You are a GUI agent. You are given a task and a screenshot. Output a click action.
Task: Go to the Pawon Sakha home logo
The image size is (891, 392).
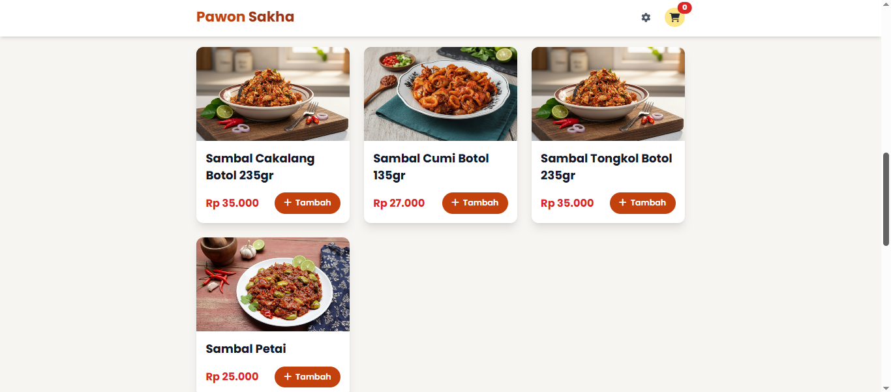pos(245,17)
